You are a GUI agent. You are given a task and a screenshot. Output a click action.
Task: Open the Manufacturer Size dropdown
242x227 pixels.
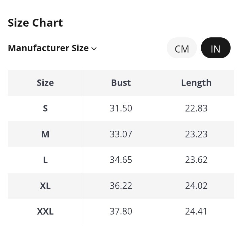click(x=52, y=48)
